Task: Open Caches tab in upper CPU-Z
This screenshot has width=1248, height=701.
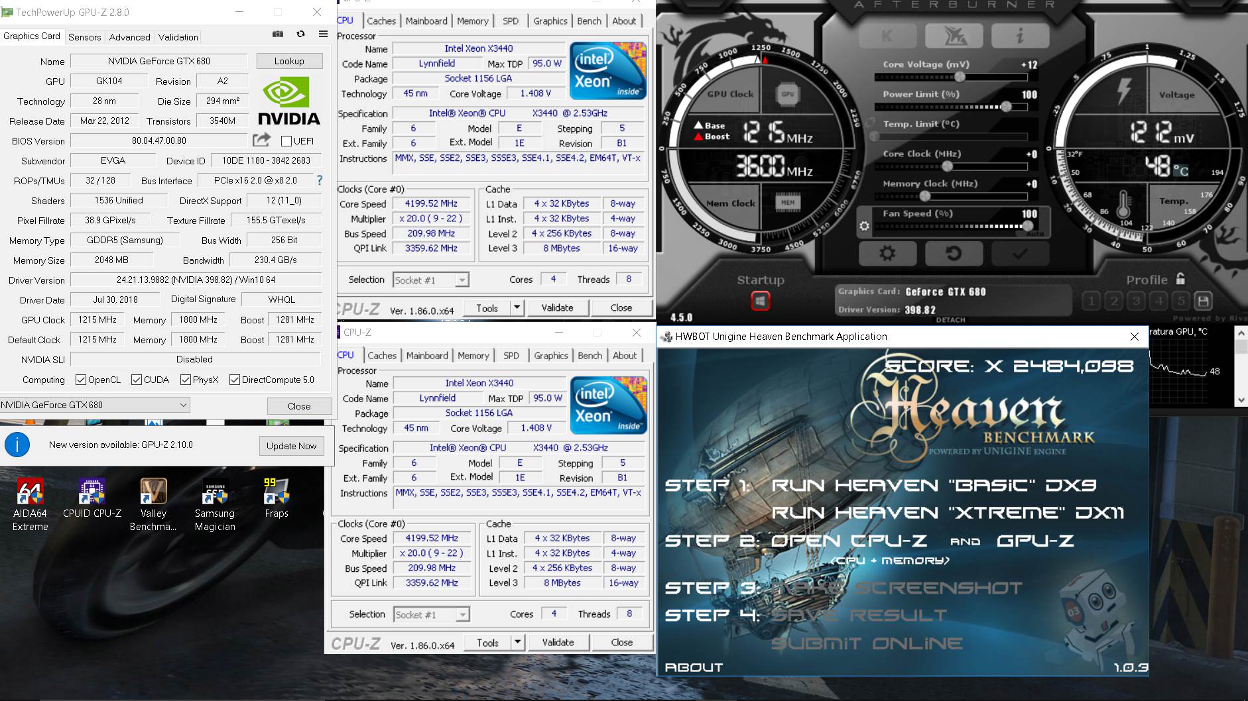Action: (x=381, y=21)
